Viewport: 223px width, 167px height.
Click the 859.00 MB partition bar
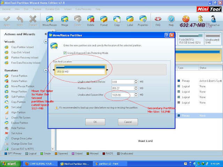pos(80,70)
